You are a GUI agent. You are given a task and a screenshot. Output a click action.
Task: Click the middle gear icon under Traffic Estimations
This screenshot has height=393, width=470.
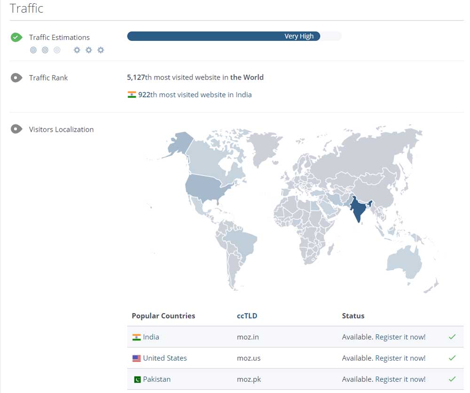point(89,50)
